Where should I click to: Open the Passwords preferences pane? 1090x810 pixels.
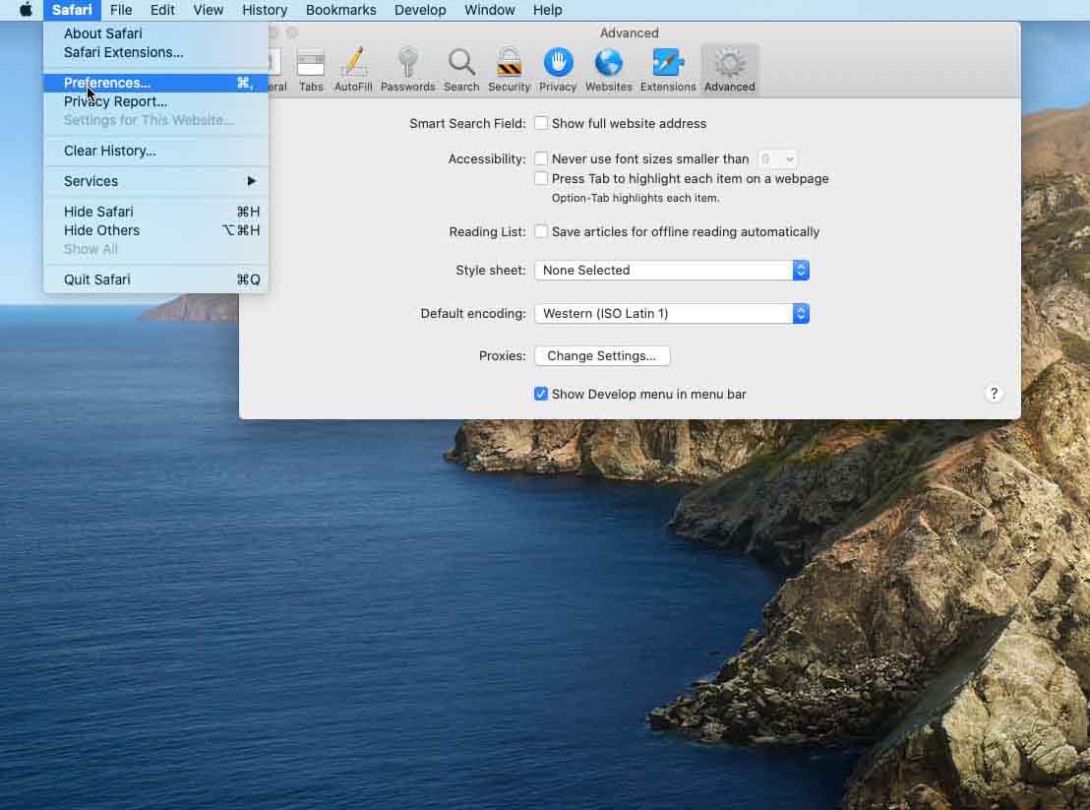point(407,70)
